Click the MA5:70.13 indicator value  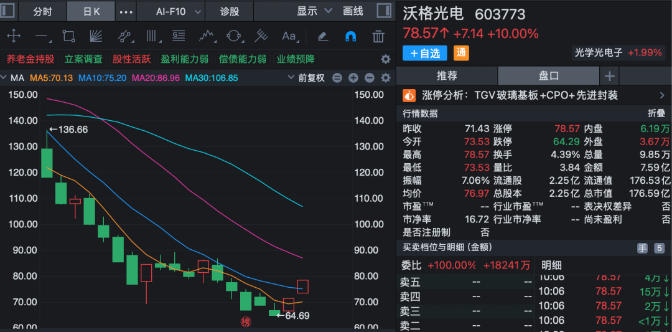(52, 78)
